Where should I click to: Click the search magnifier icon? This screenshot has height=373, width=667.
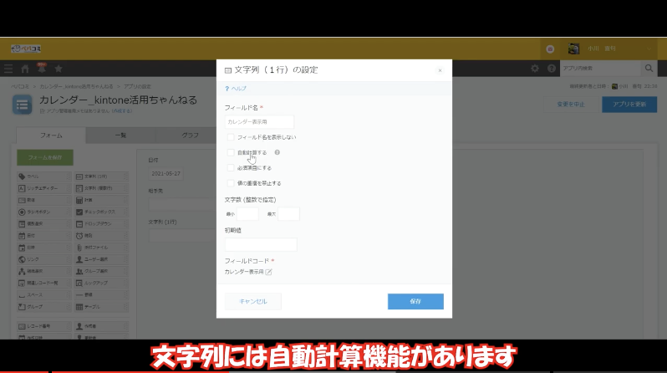click(x=649, y=68)
